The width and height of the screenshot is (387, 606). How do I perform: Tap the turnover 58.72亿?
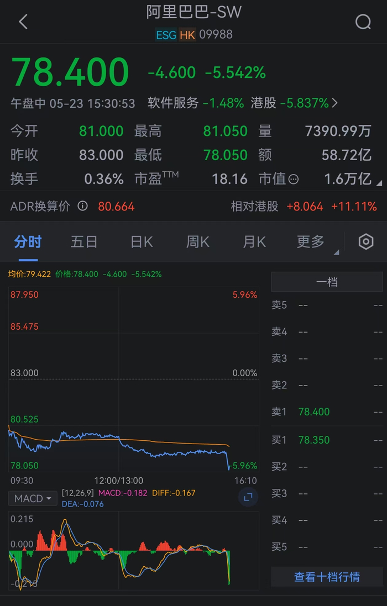(347, 155)
